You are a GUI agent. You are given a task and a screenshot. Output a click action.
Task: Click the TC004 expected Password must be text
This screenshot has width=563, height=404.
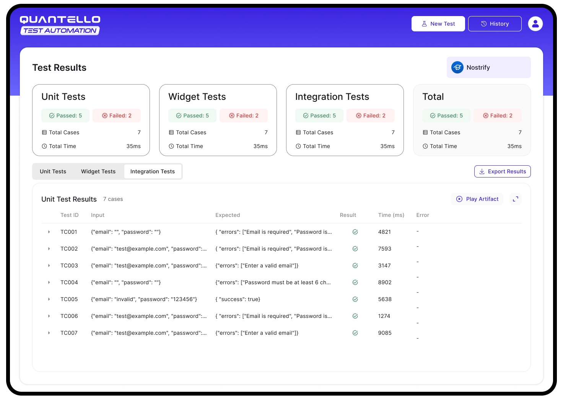tap(273, 282)
